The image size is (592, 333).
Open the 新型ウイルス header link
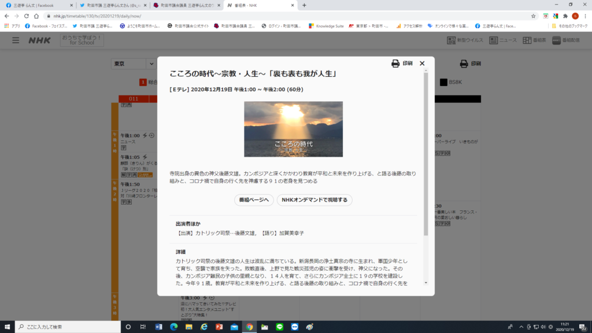click(465, 40)
